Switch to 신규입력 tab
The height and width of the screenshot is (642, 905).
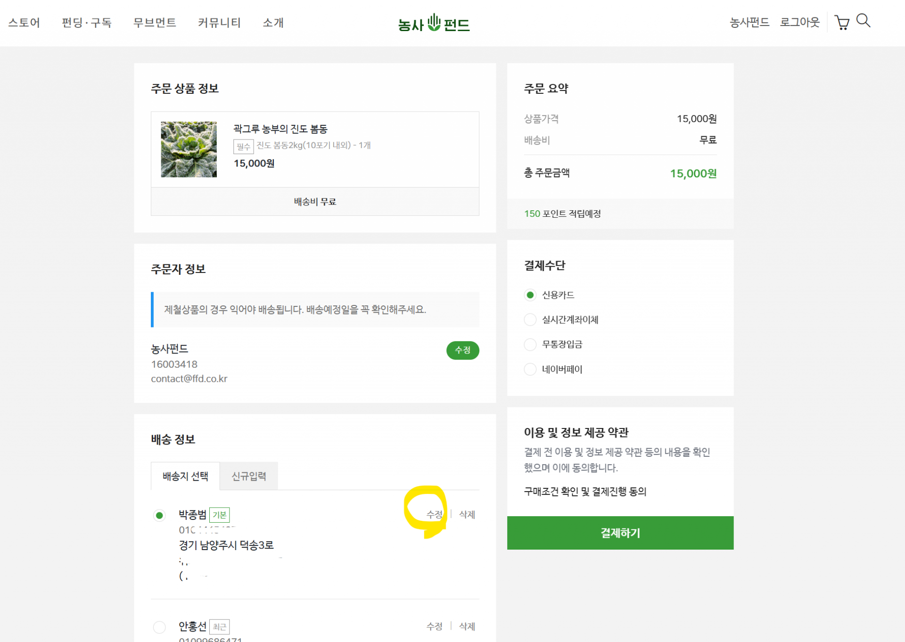coord(249,476)
